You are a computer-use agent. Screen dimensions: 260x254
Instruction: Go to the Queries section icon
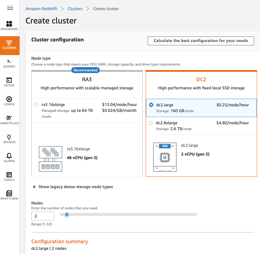(x=9, y=61)
